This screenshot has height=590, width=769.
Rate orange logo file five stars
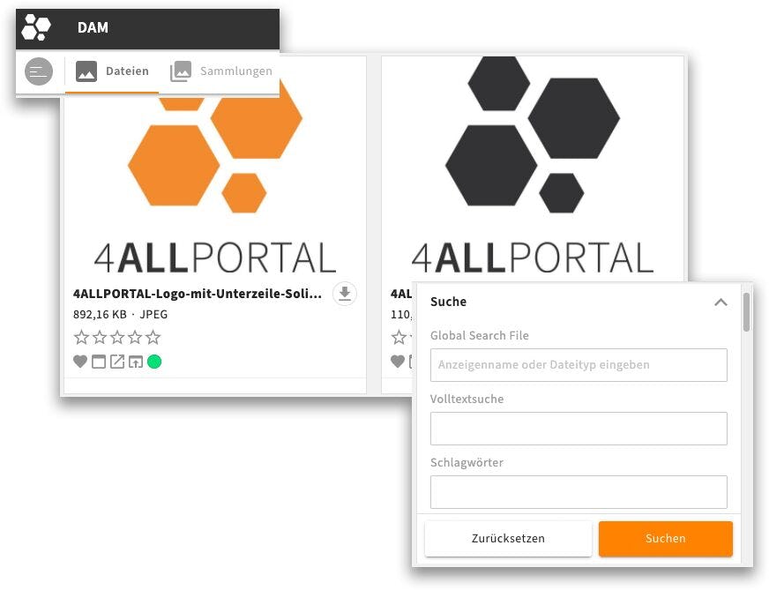click(x=153, y=338)
